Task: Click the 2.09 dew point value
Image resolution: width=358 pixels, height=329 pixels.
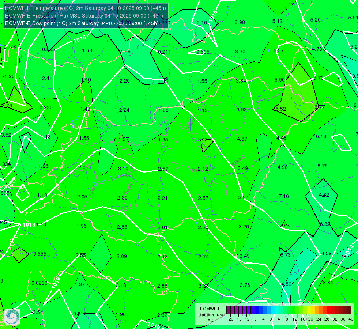Action: click(122, 256)
